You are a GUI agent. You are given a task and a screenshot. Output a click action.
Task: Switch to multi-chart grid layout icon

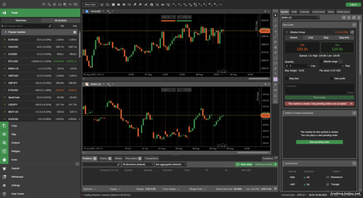coord(113,5)
